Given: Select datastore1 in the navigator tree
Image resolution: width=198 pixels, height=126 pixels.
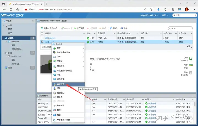Looking at the screenshot, I should [16, 56].
